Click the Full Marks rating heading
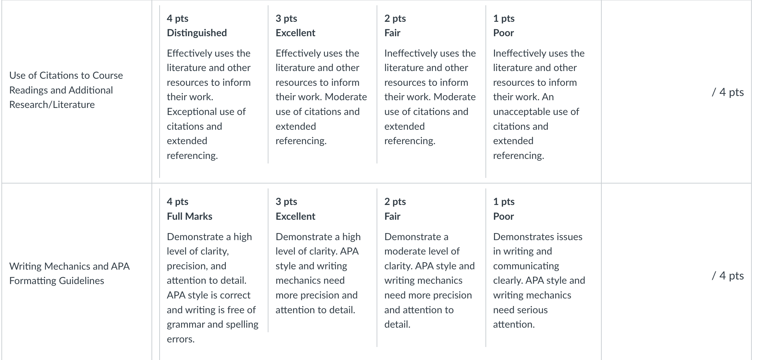Image resolution: width=768 pixels, height=360 pixels. [190, 216]
